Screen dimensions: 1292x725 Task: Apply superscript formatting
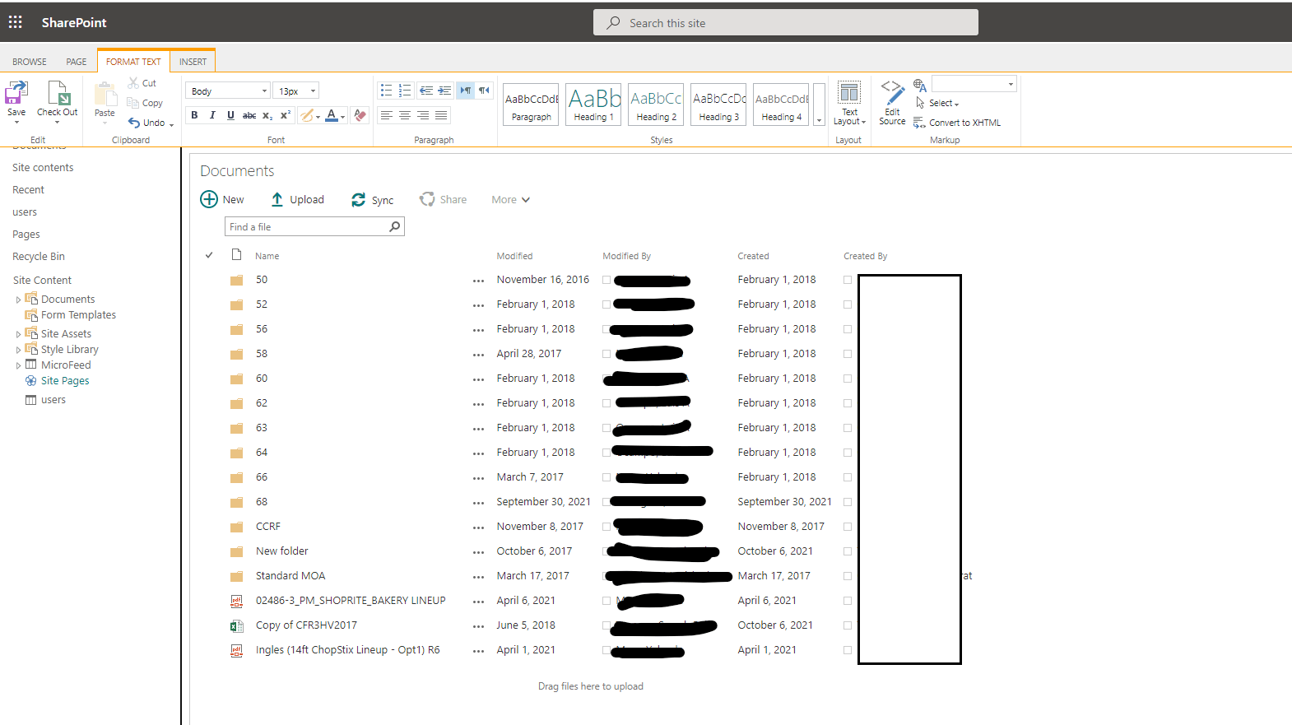(x=286, y=115)
